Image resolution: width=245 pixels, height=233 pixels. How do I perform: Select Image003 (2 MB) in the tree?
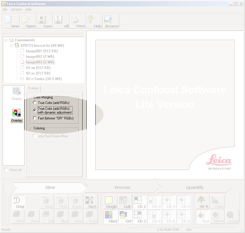pyautogui.click(x=40, y=62)
